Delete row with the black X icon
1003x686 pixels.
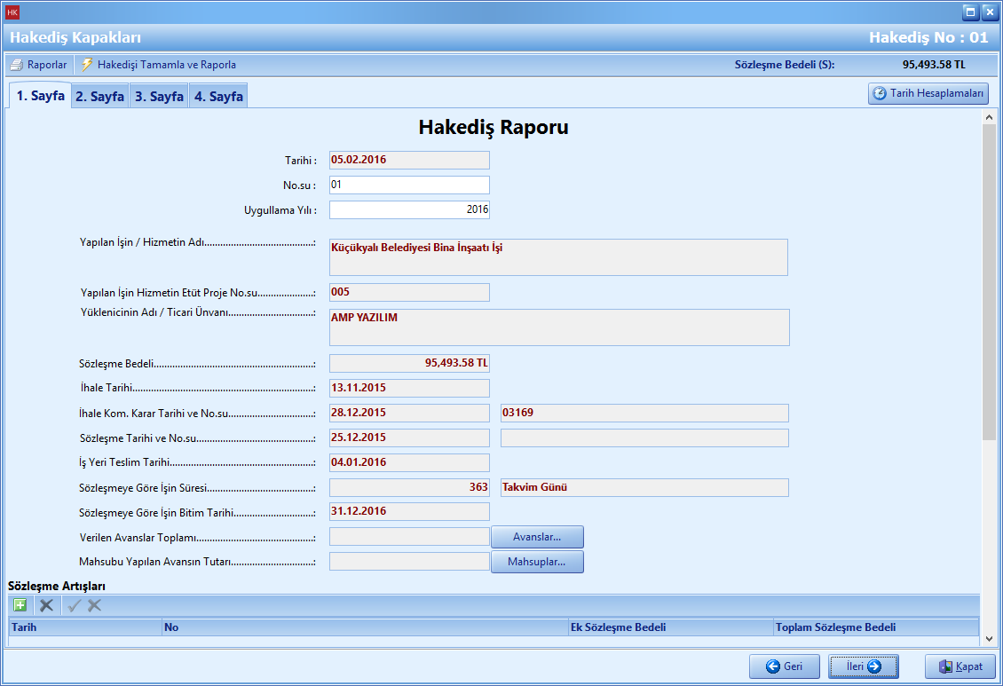46,605
